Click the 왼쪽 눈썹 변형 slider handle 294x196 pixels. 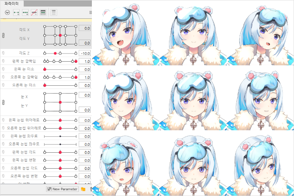point(60,160)
